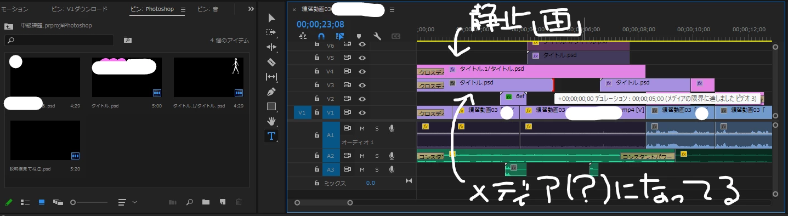Toggle the project read-only green pencil

(x=9, y=202)
